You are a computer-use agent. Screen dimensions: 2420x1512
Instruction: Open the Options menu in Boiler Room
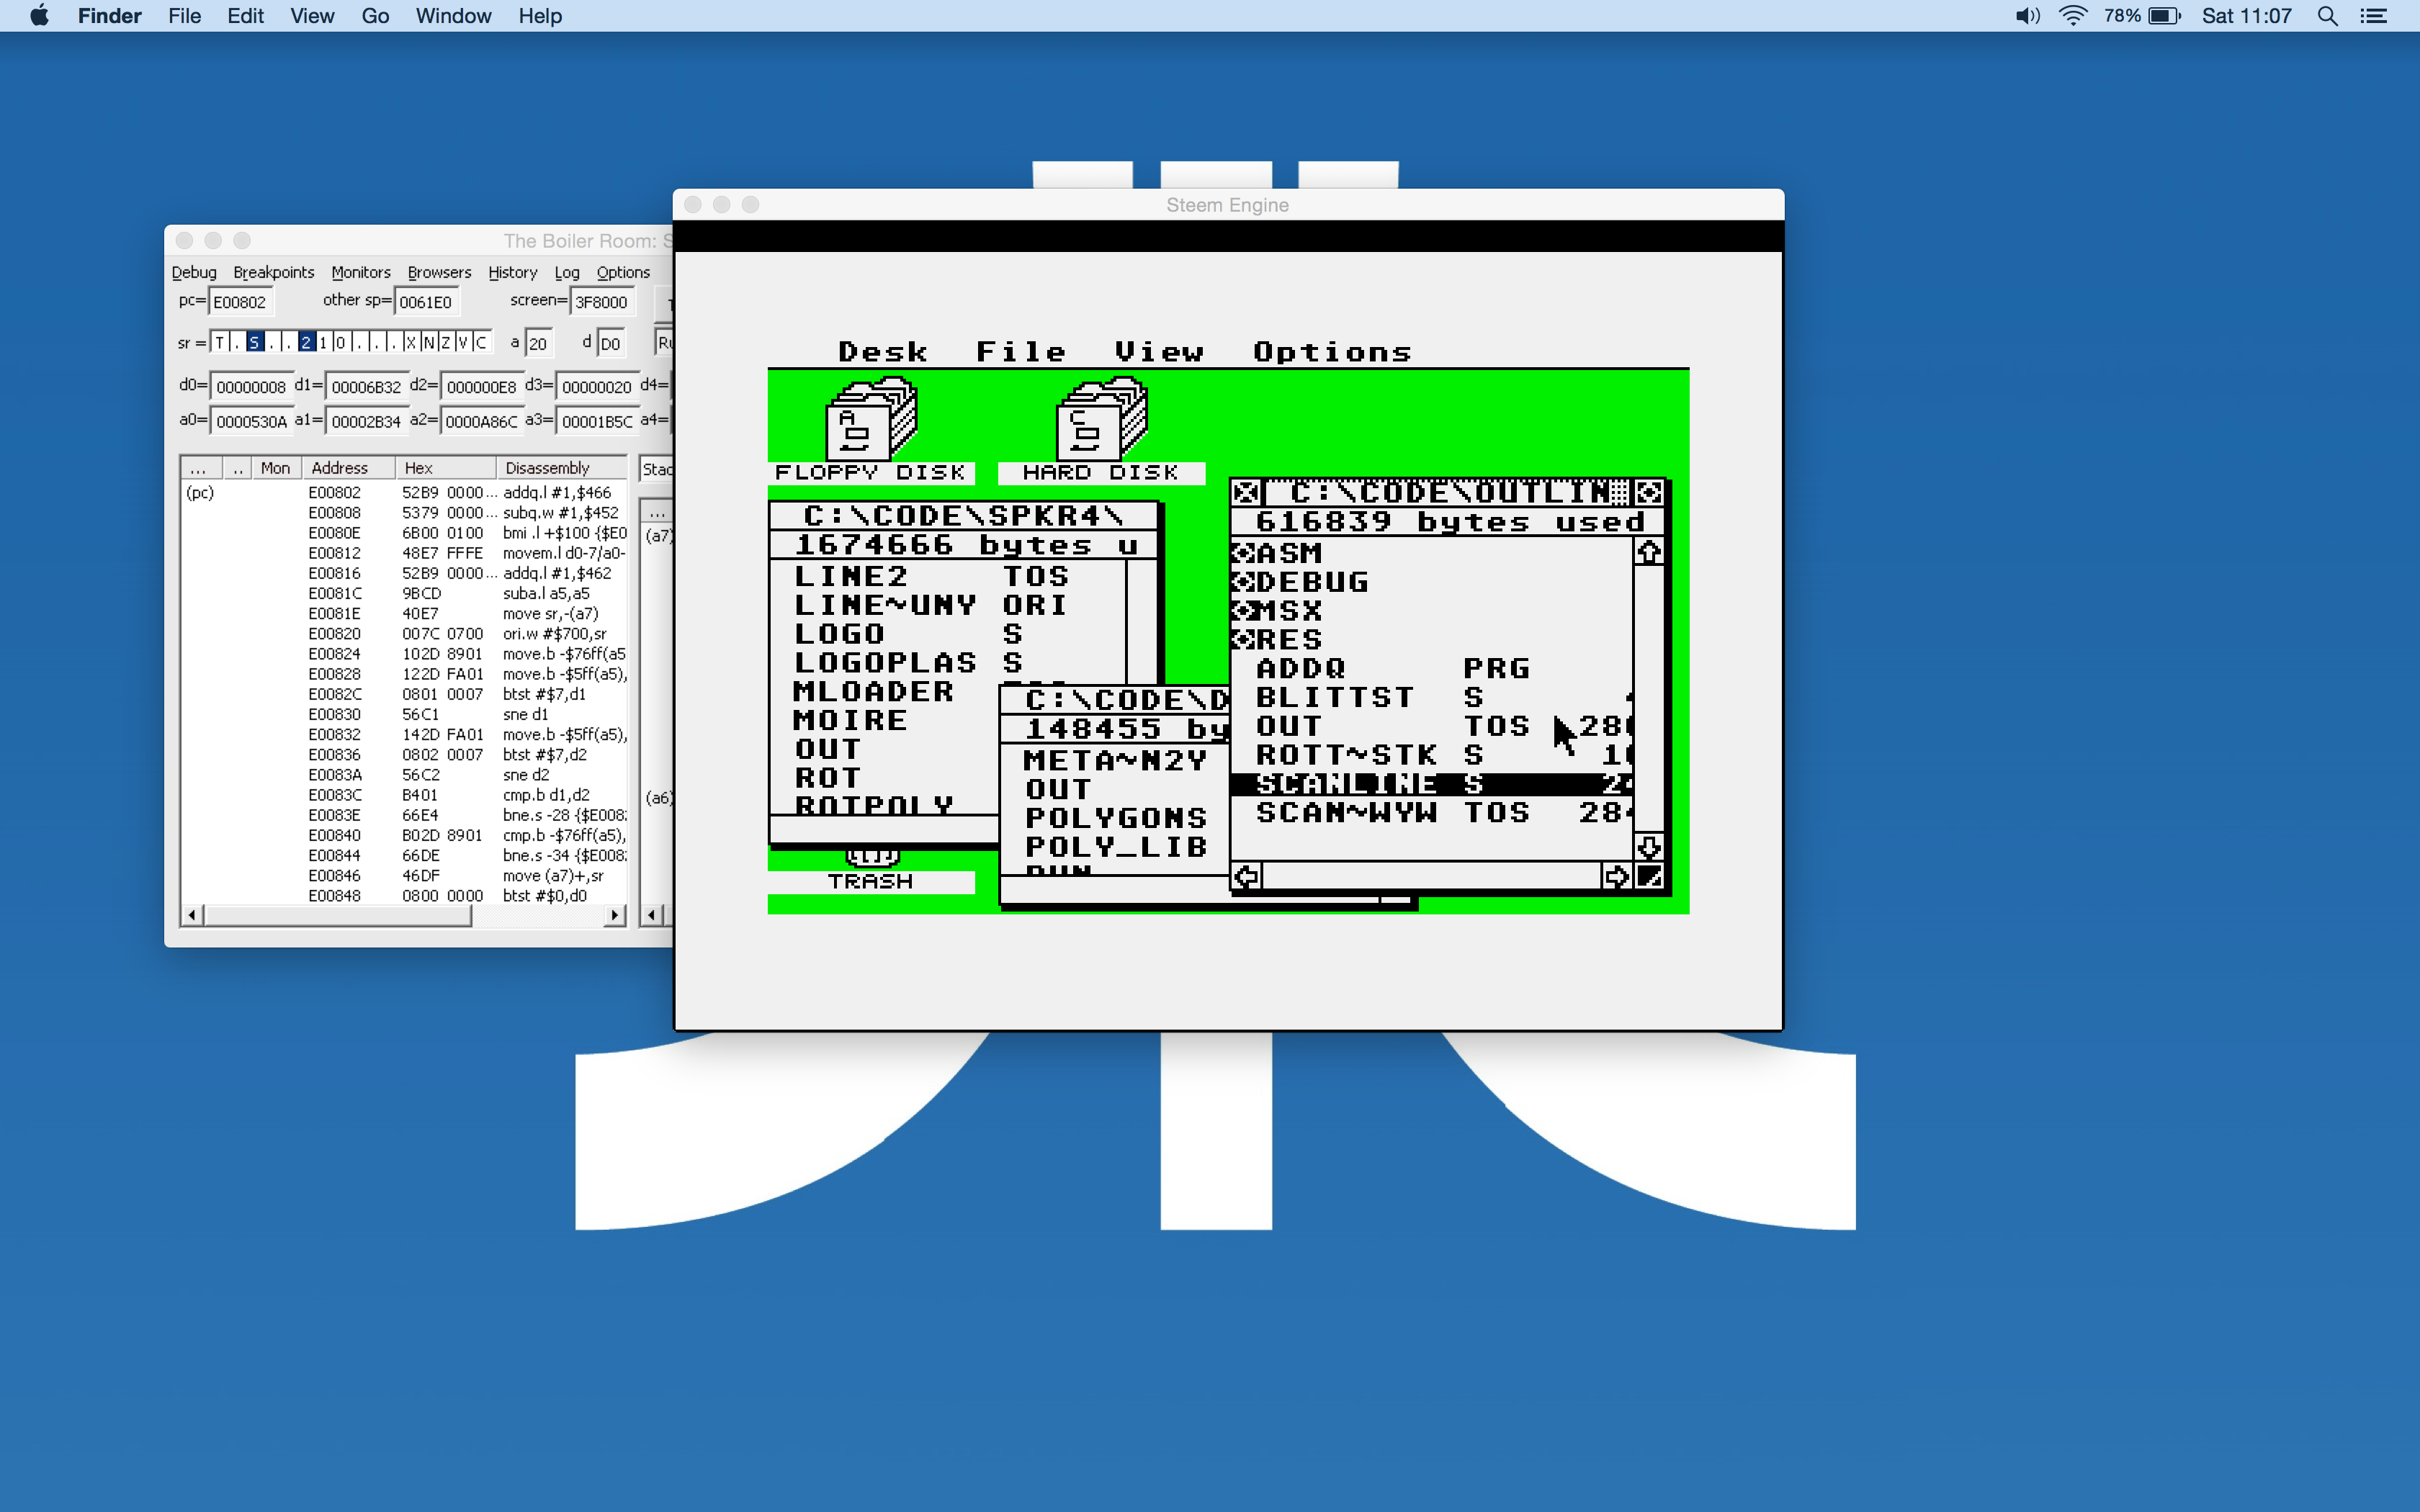623,272
